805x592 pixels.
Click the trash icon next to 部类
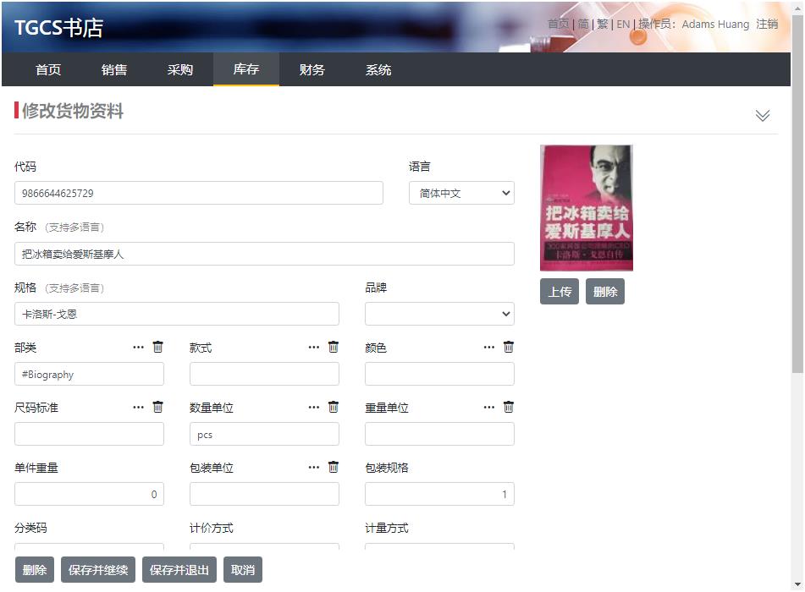(x=158, y=347)
